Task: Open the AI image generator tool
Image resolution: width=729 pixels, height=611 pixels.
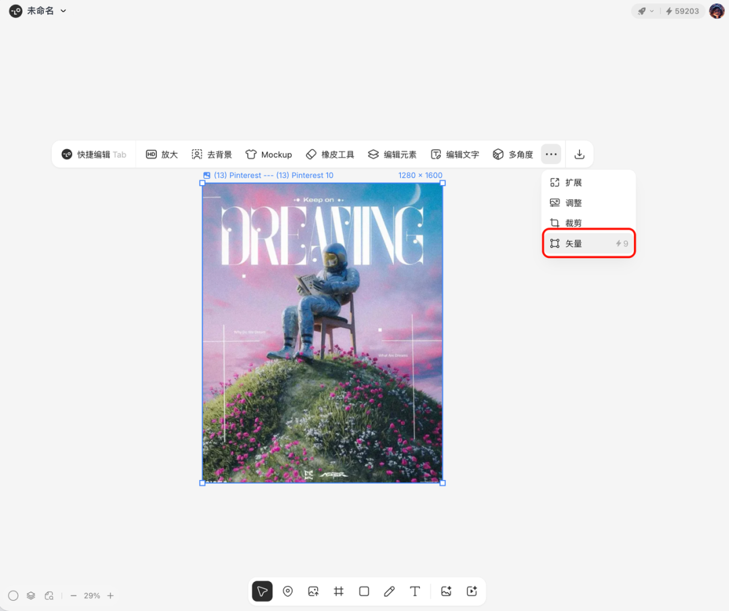Action: click(x=446, y=591)
